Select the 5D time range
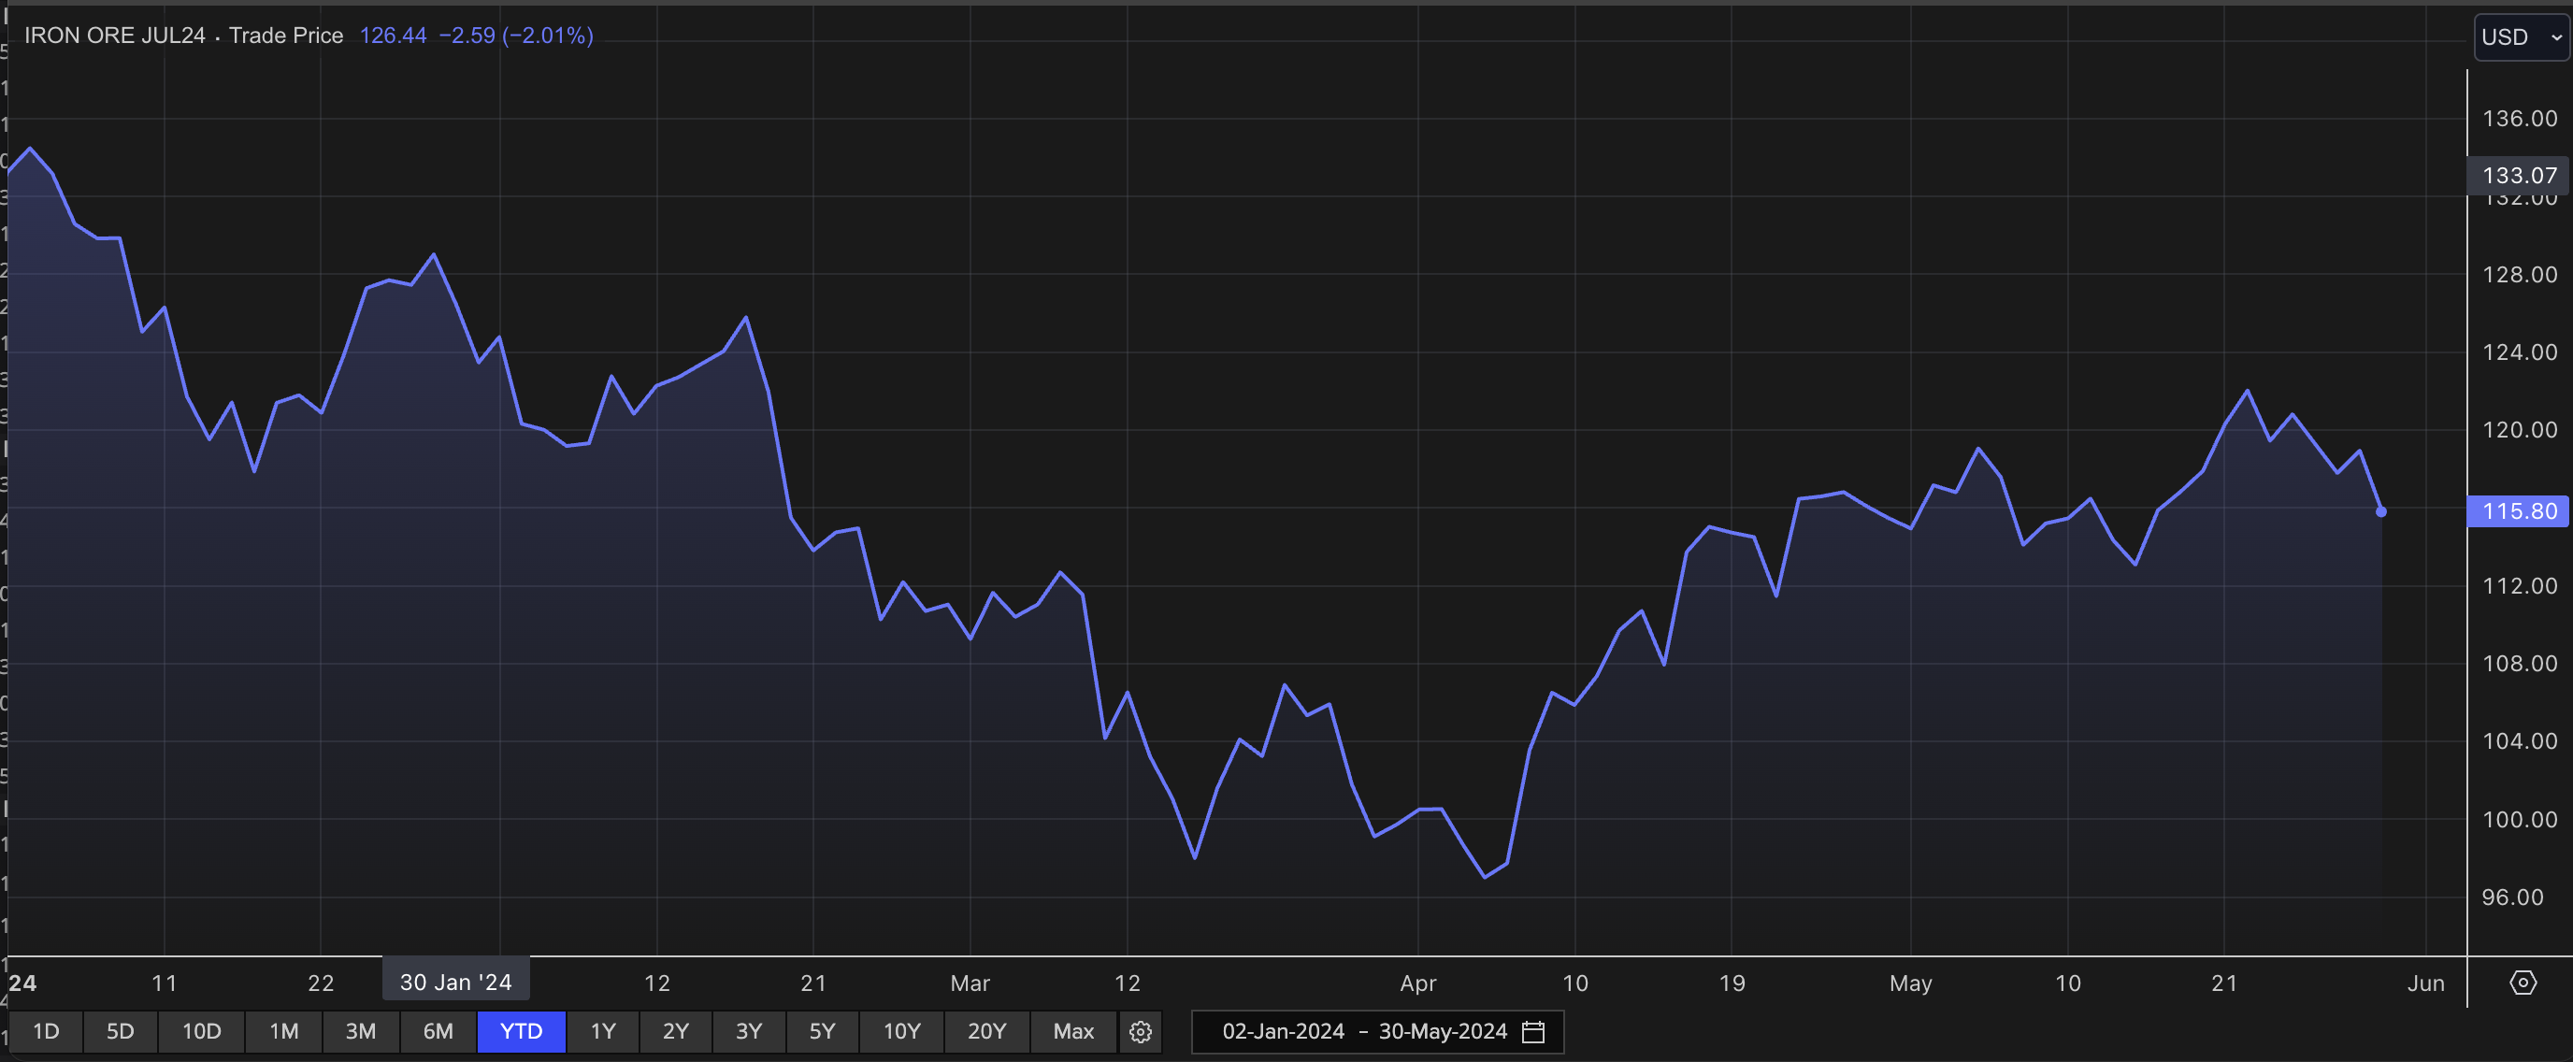 point(120,1031)
